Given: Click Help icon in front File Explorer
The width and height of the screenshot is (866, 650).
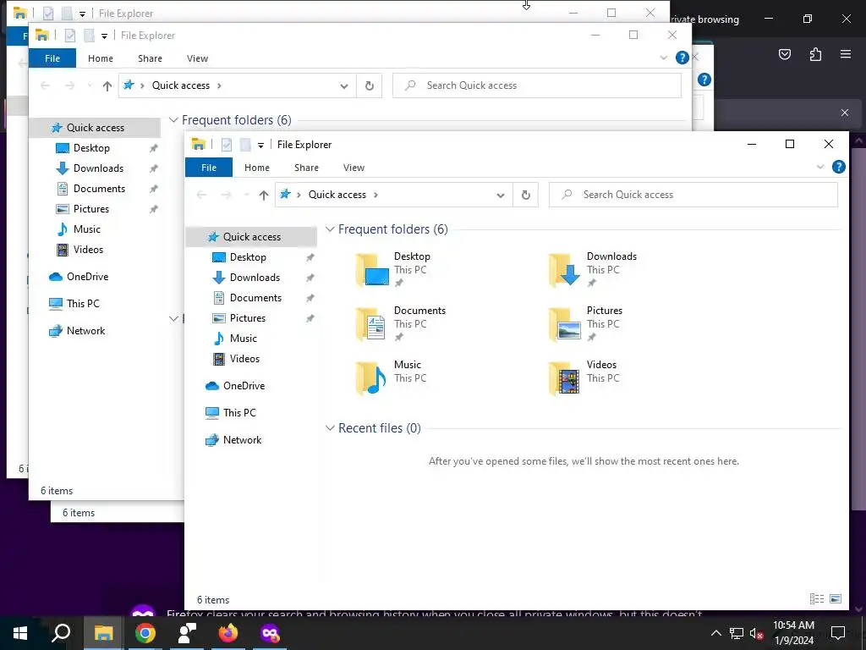Looking at the screenshot, I should pyautogui.click(x=838, y=167).
